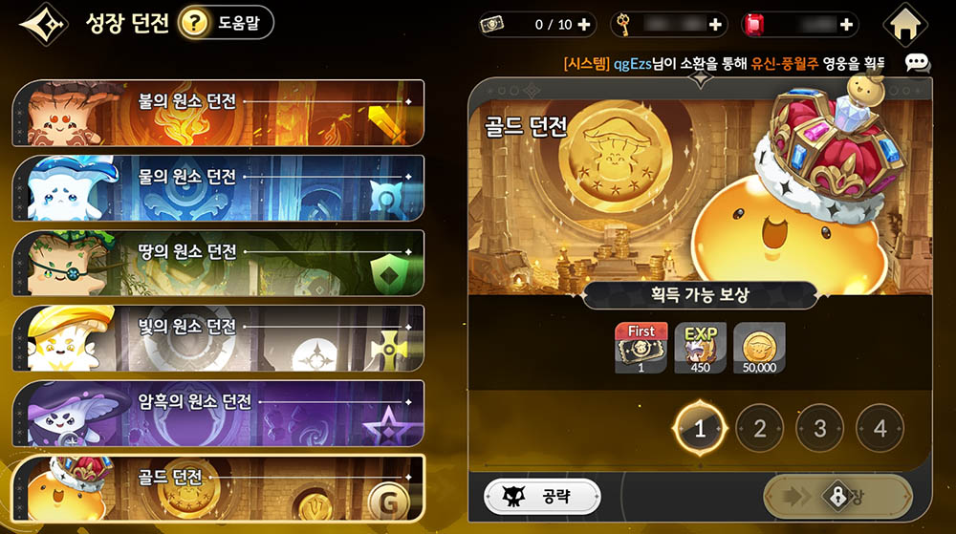Select difficulty stage 3

click(x=820, y=428)
